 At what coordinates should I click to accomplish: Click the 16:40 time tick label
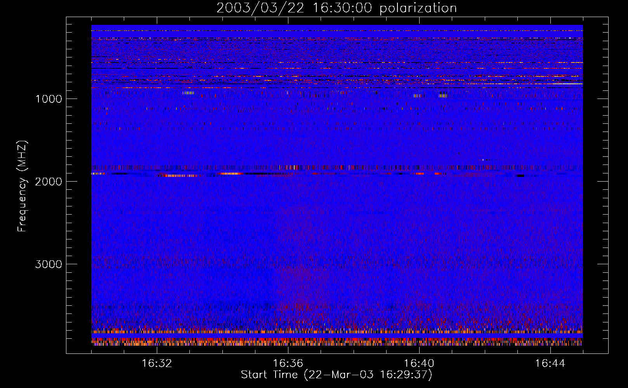coord(419,364)
